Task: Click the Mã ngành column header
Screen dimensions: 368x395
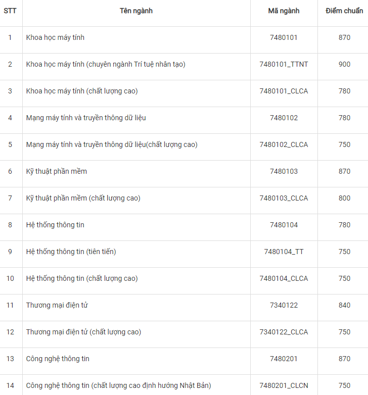Action: [284, 11]
